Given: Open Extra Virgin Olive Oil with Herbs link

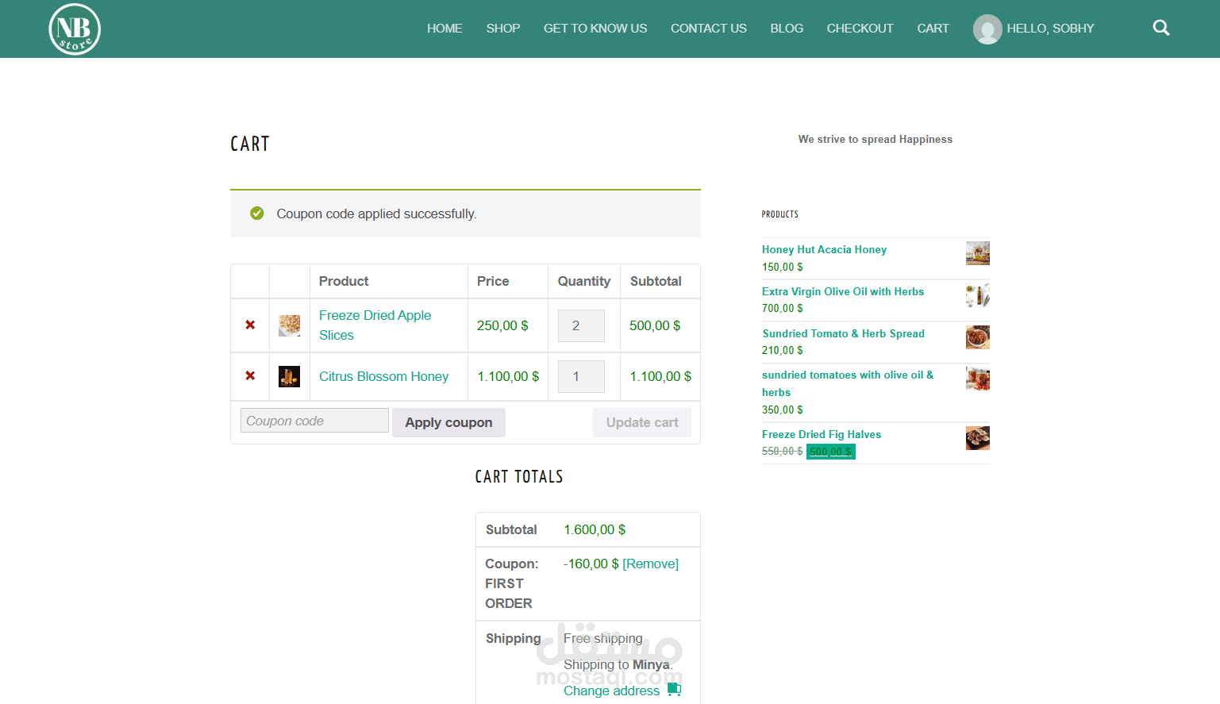Looking at the screenshot, I should click(x=843, y=291).
